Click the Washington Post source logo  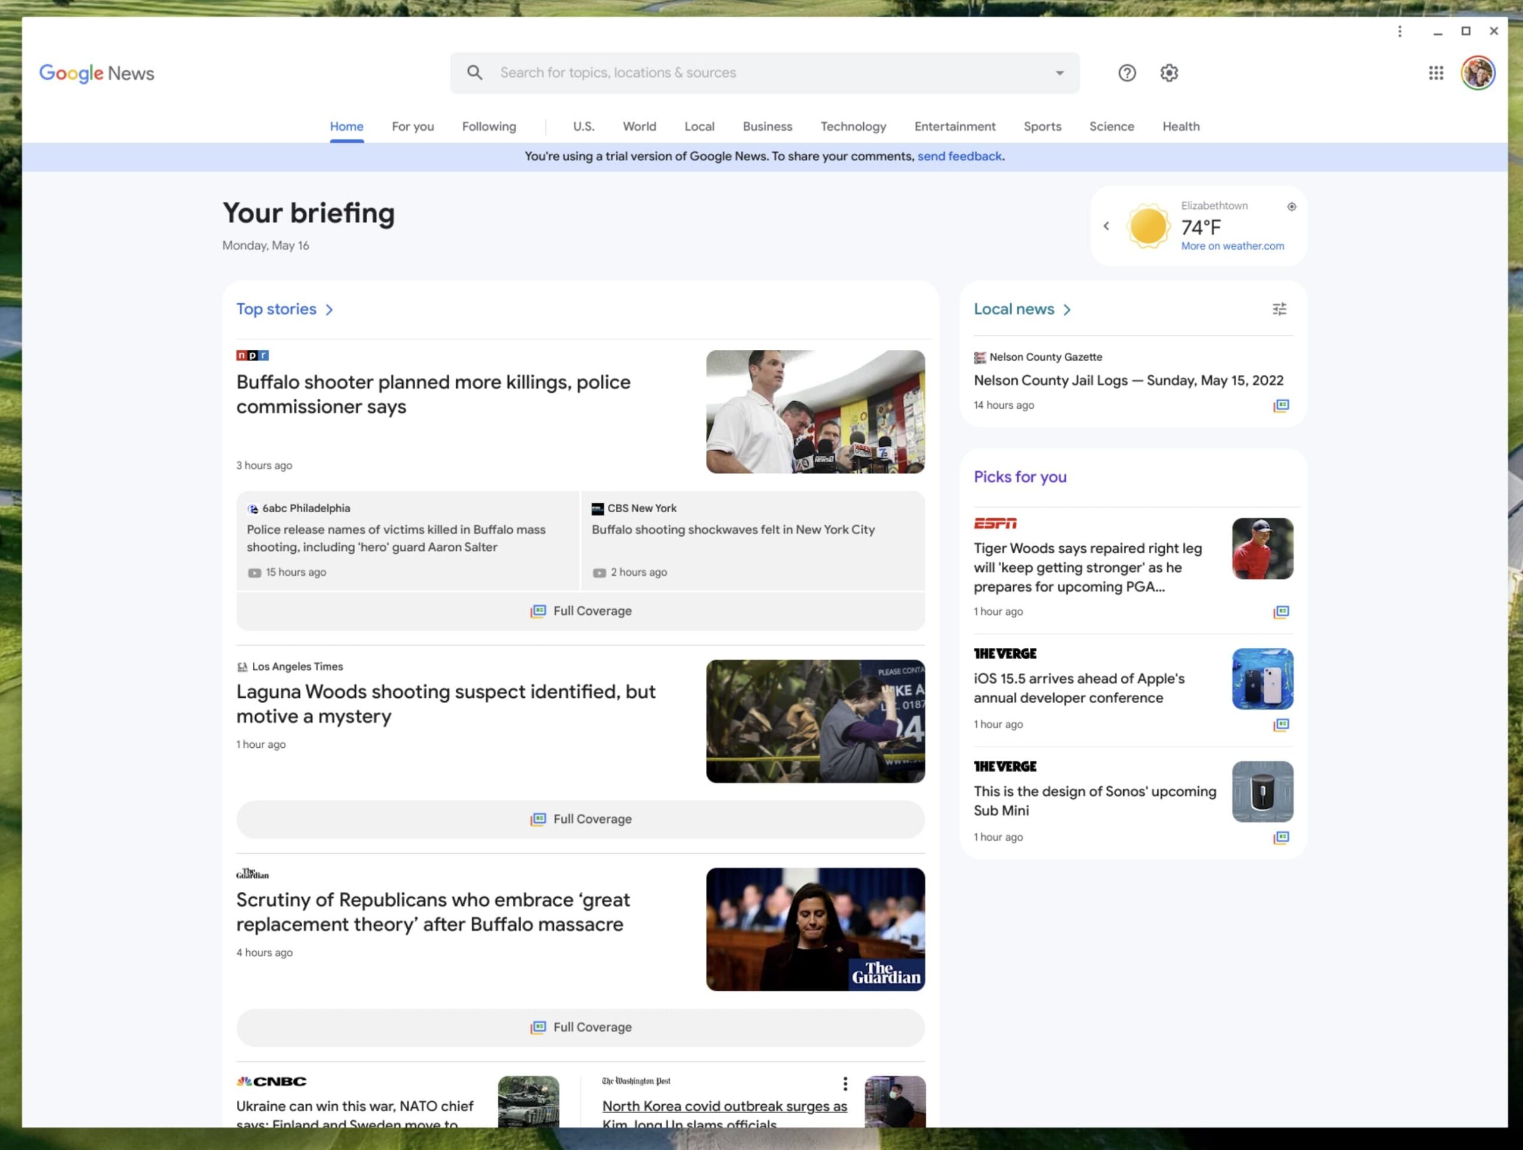click(x=635, y=1081)
